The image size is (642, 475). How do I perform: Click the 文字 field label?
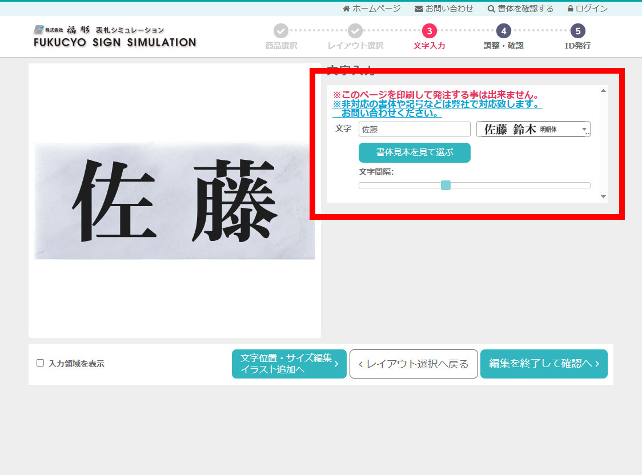[x=343, y=128]
